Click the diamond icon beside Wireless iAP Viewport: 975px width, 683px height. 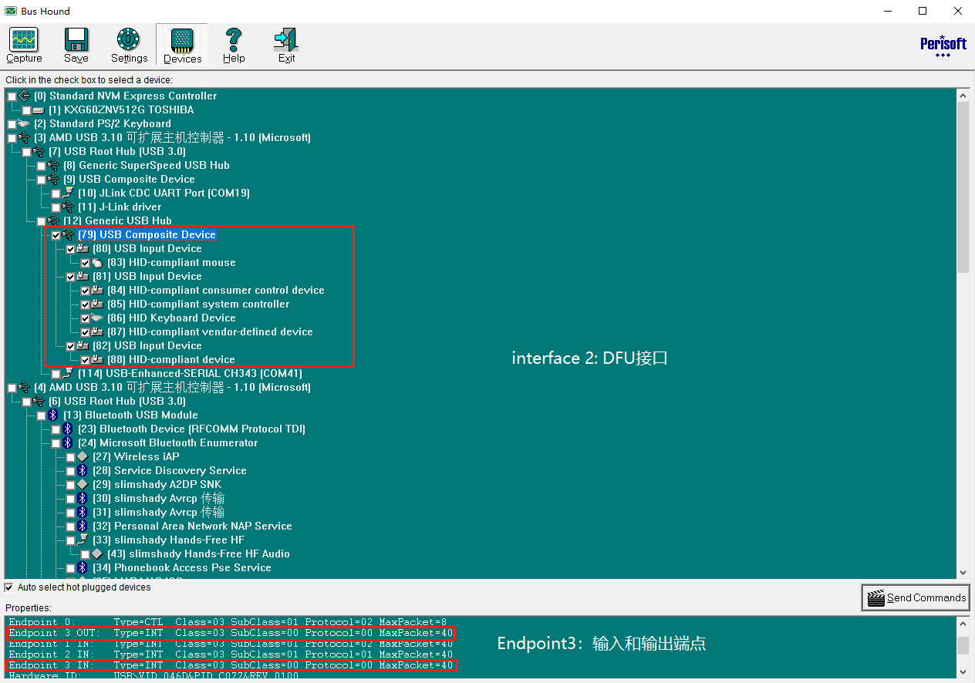tap(83, 456)
